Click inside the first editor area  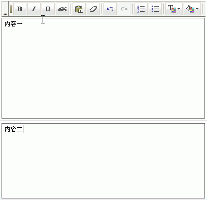click(x=103, y=68)
